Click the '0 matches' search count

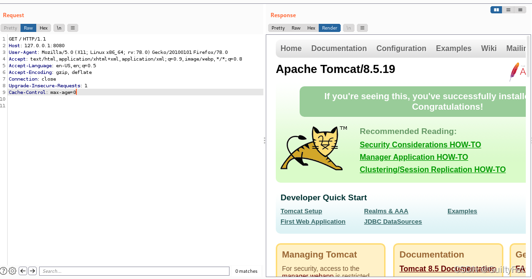[x=246, y=271]
